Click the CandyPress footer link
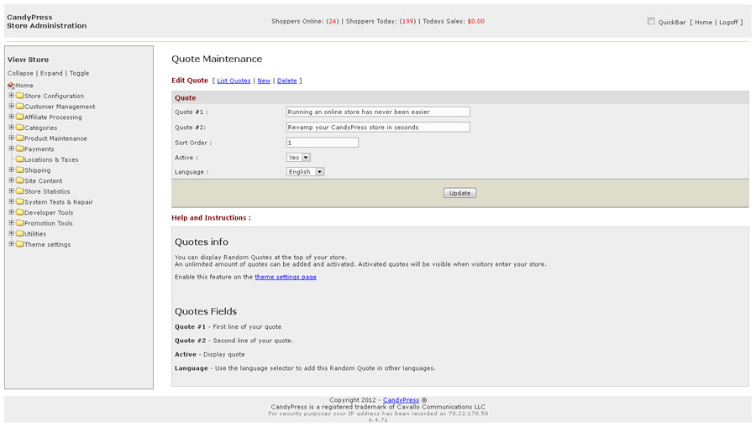 (401, 400)
